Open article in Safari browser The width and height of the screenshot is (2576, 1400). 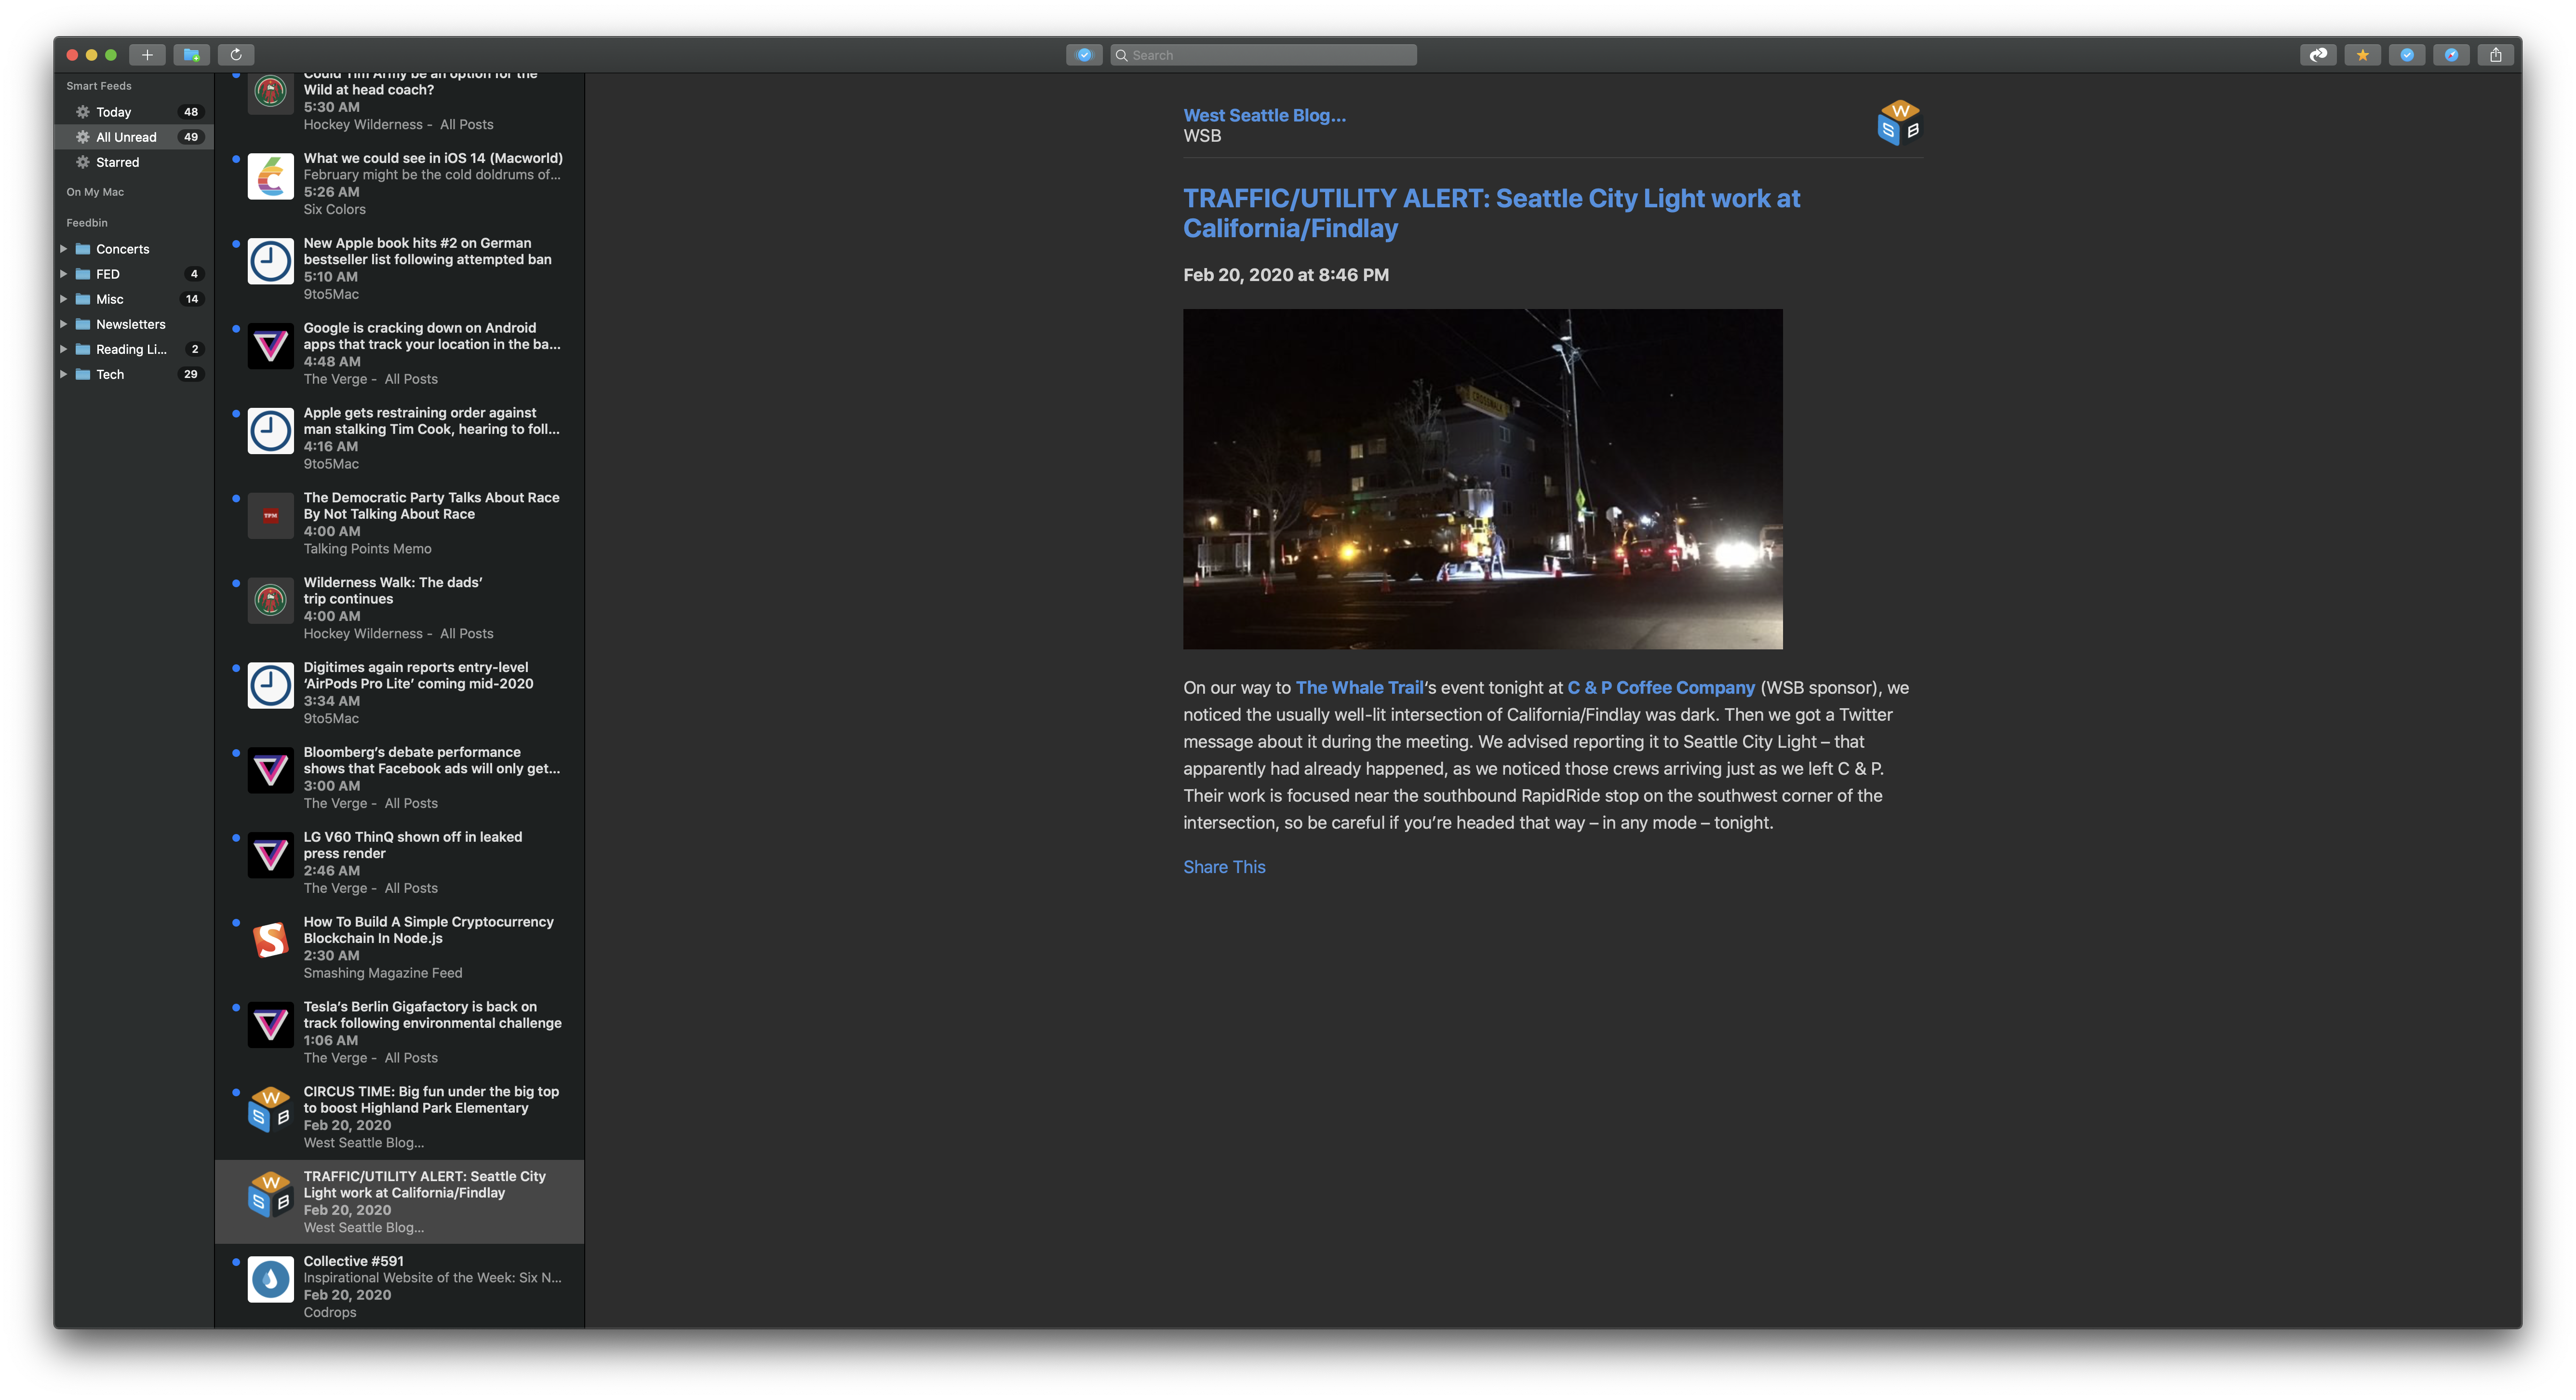pos(2451,55)
